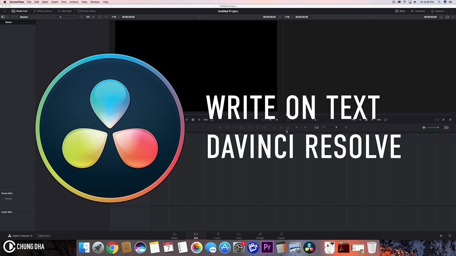456x256 pixels.
Task: Open the source viewer clip name dropdown
Action: pos(199,17)
